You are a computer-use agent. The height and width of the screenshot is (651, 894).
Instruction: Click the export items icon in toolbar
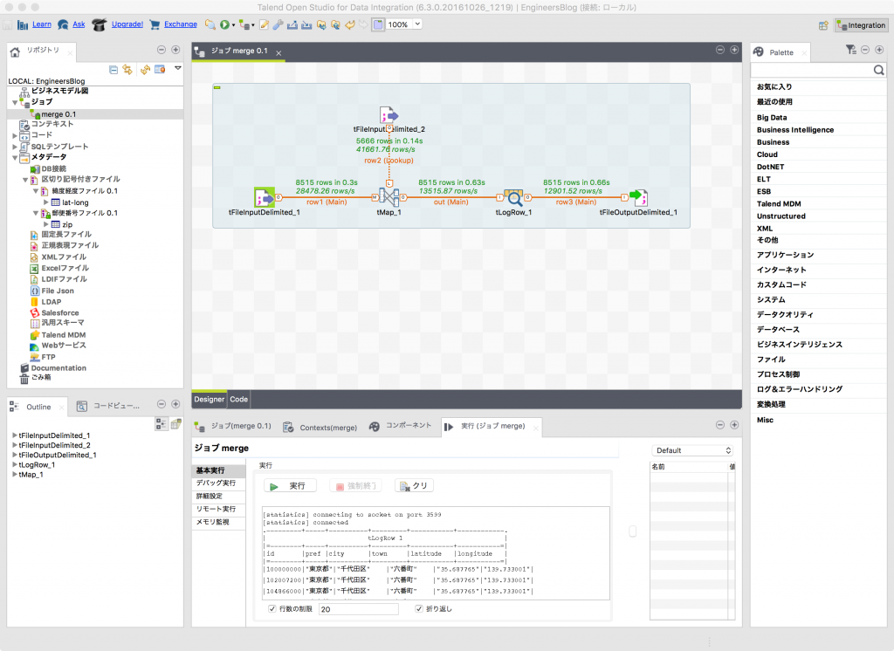click(x=292, y=24)
